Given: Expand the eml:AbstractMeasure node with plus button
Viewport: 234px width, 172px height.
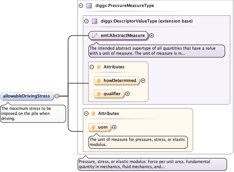Looking at the screenshot, I should pos(152,36).
